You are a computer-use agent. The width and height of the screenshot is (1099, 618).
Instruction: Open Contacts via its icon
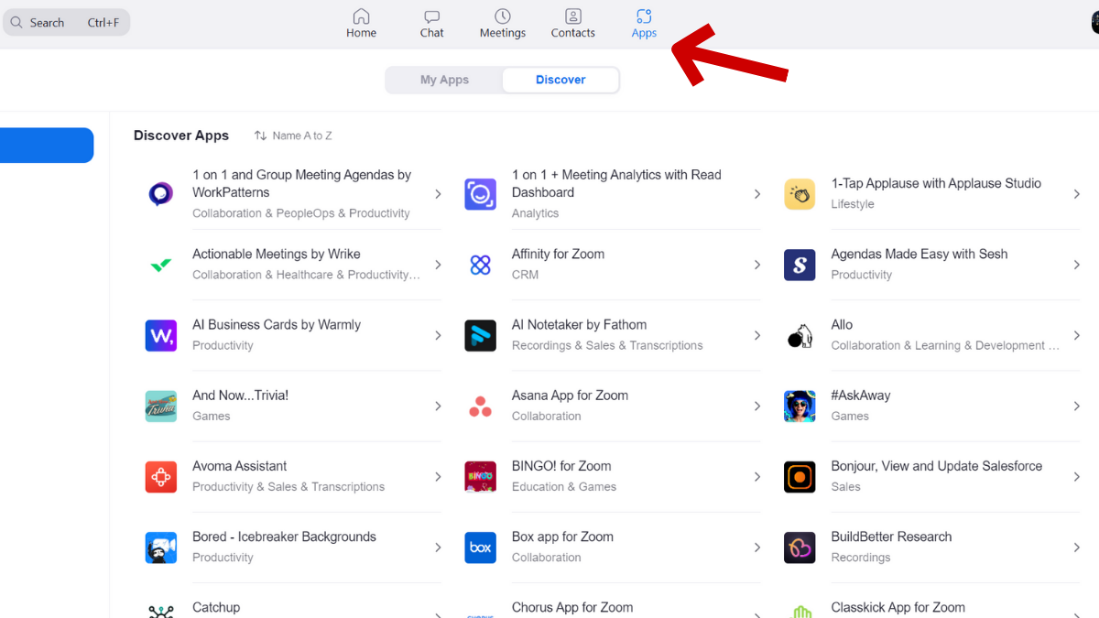[572, 16]
